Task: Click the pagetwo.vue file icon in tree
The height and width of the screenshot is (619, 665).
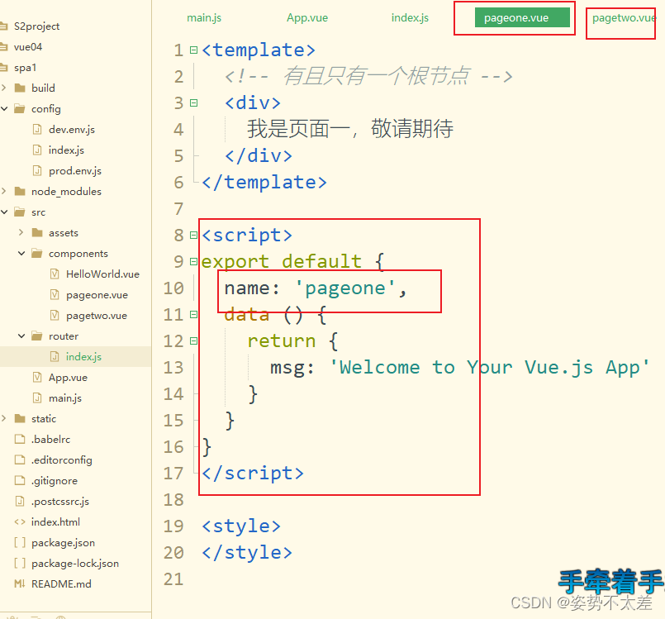Action: (x=55, y=315)
